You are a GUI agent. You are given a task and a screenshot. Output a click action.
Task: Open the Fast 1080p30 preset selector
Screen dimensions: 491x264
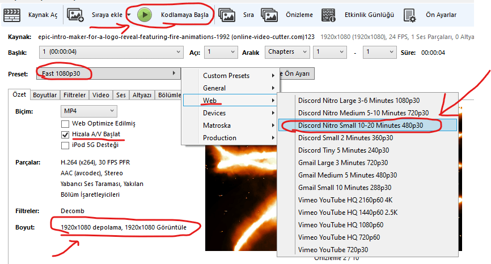108,73
